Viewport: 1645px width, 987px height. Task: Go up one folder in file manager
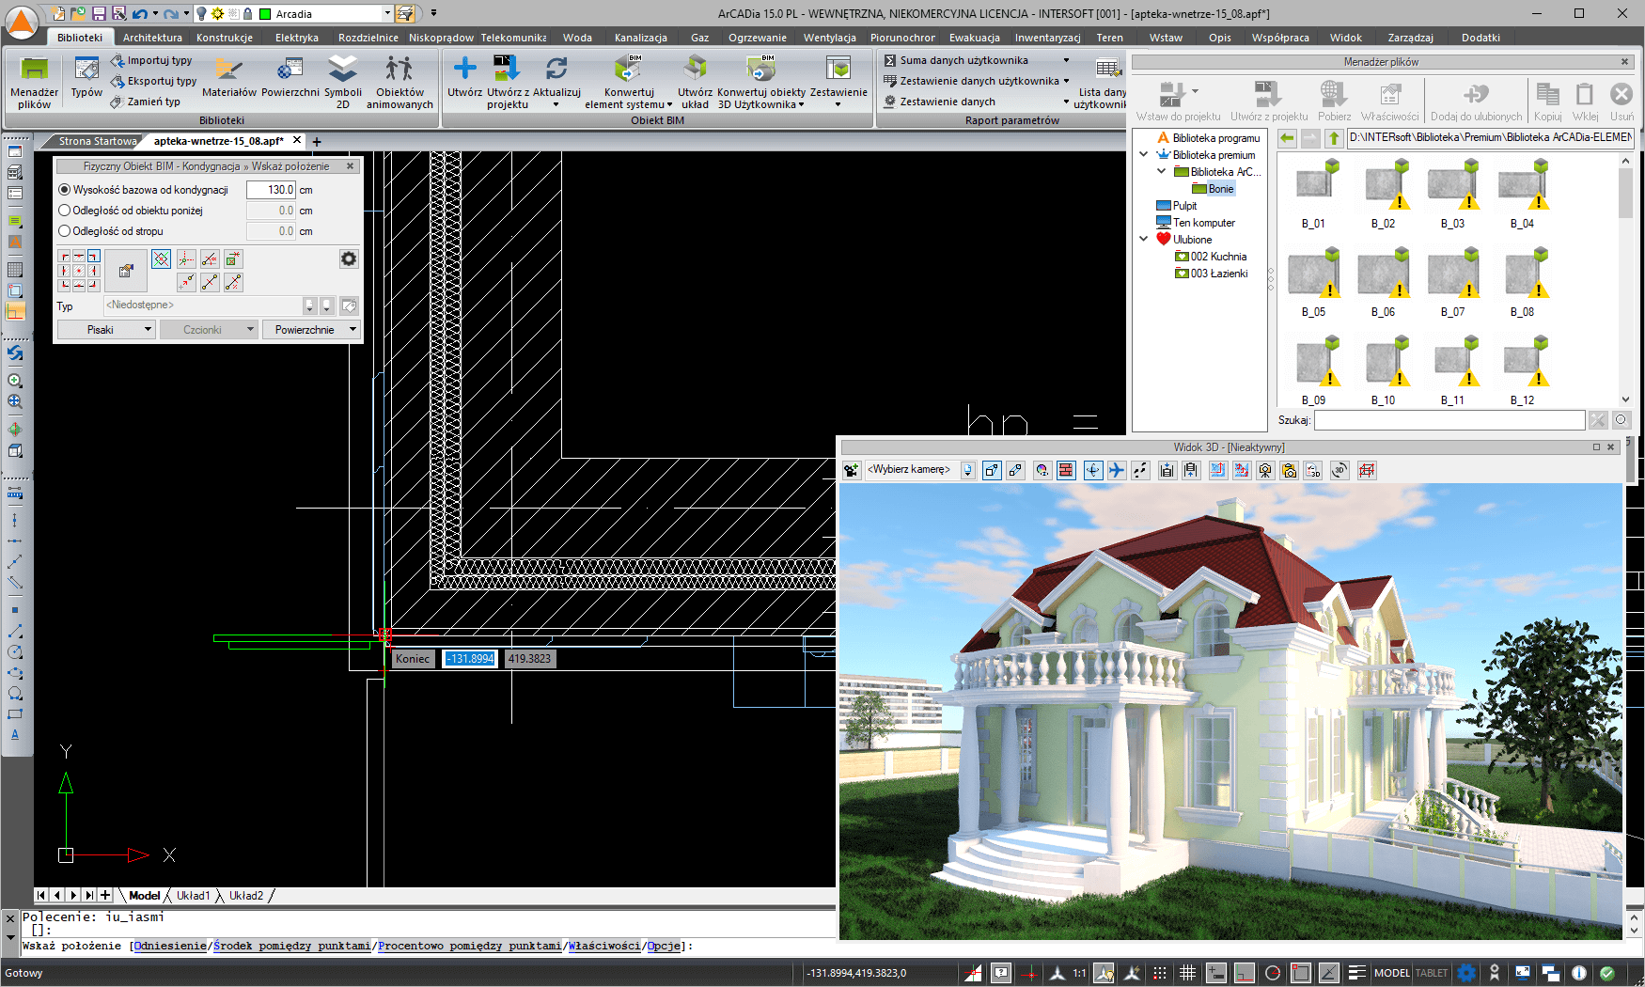(1334, 138)
